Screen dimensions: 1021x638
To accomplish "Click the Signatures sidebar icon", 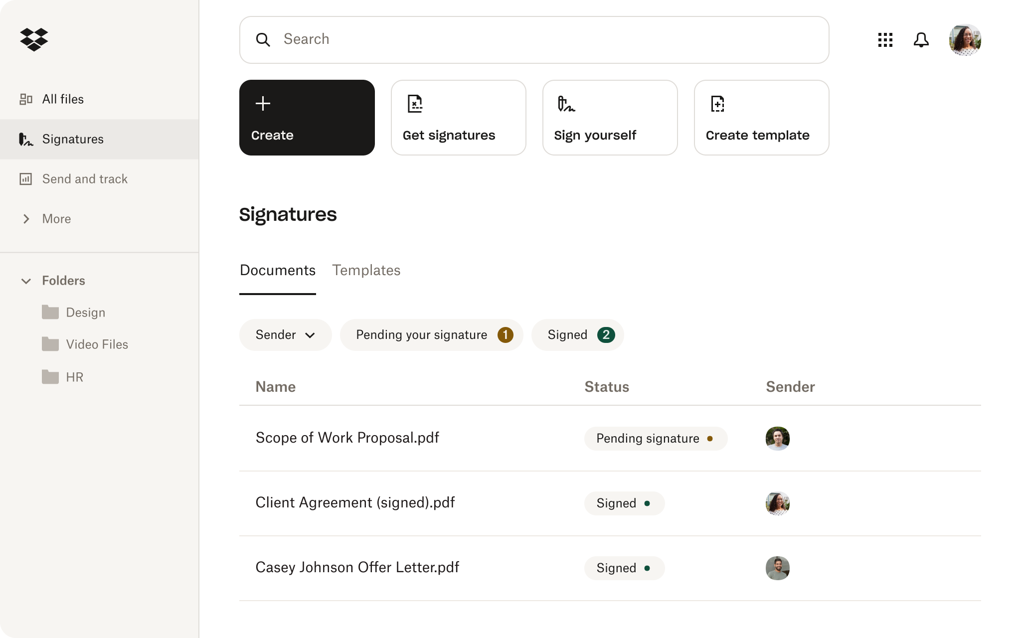I will pos(26,138).
